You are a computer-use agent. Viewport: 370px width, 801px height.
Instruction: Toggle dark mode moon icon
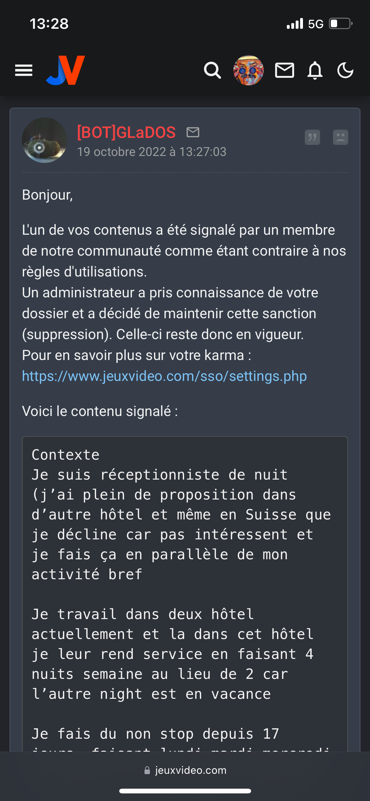click(345, 70)
